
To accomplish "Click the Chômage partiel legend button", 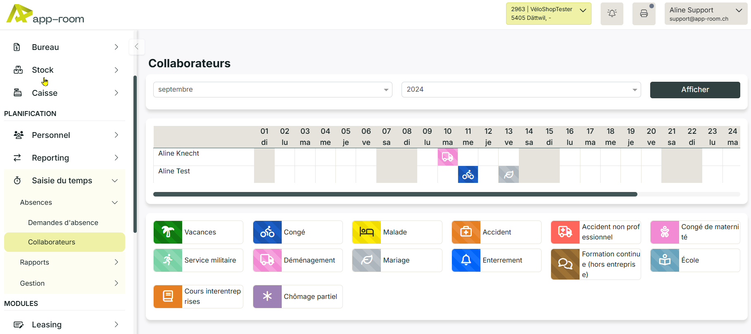I will pyautogui.click(x=297, y=296).
